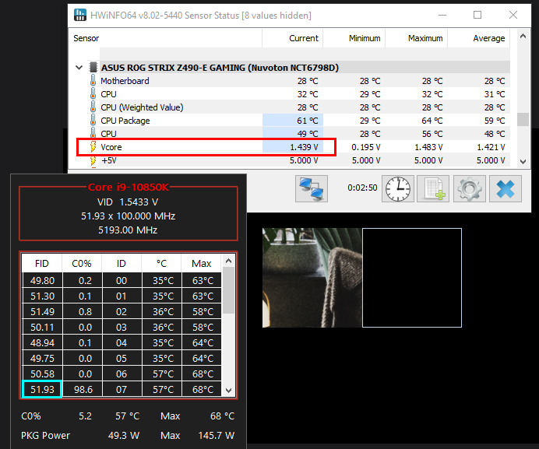
Task: Click the PKG Power label
Action: (x=45, y=435)
